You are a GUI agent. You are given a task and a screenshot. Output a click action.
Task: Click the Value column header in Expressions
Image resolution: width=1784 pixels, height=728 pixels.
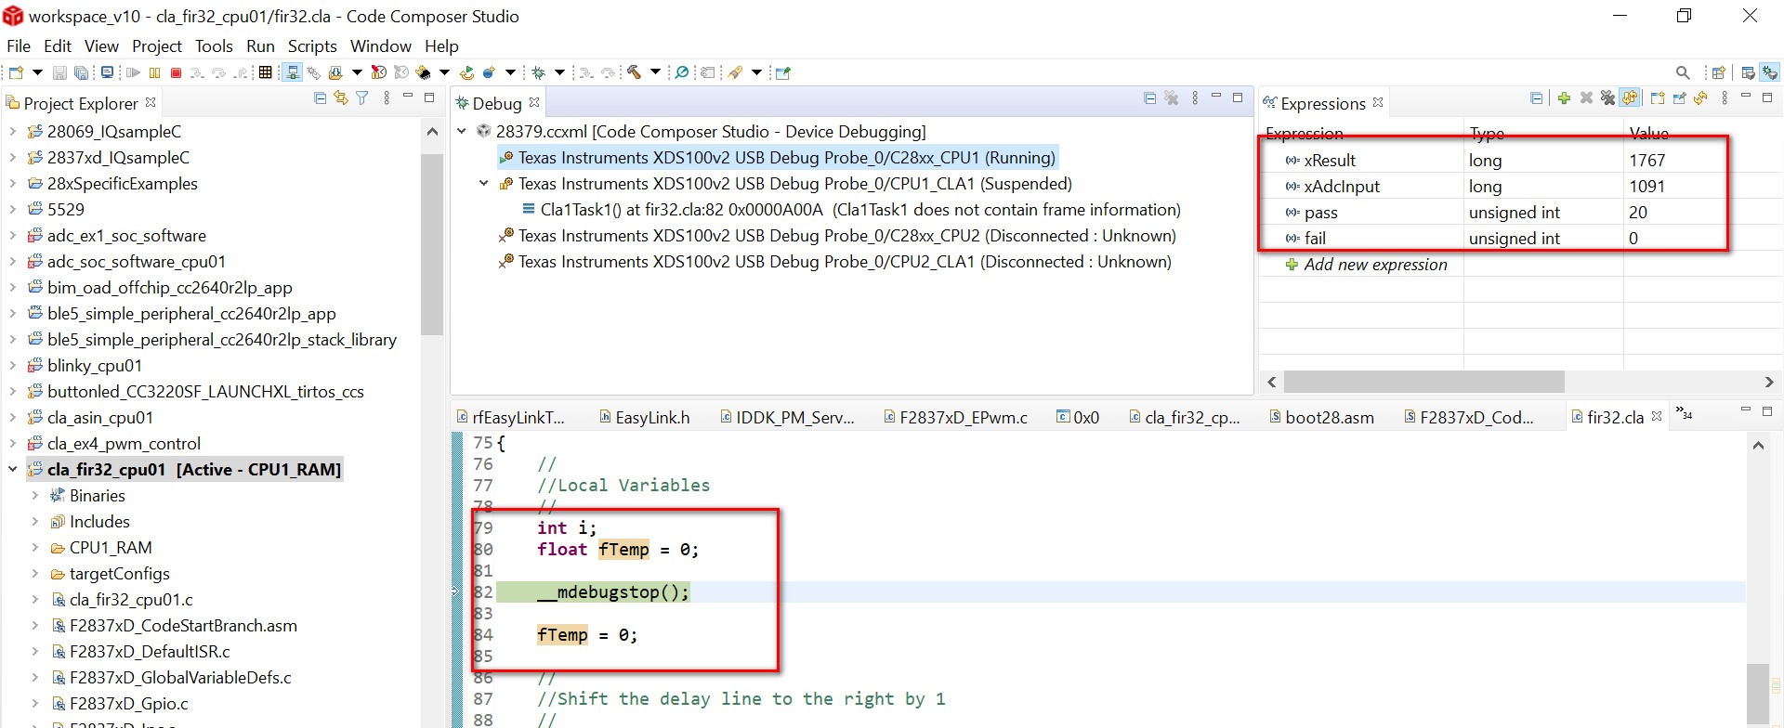pos(1649,134)
